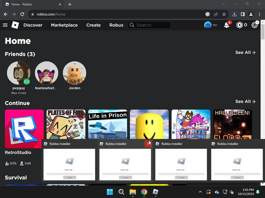Open the Windows notification bell
Image resolution: width=265 pixels, height=198 pixels.
click(x=258, y=192)
